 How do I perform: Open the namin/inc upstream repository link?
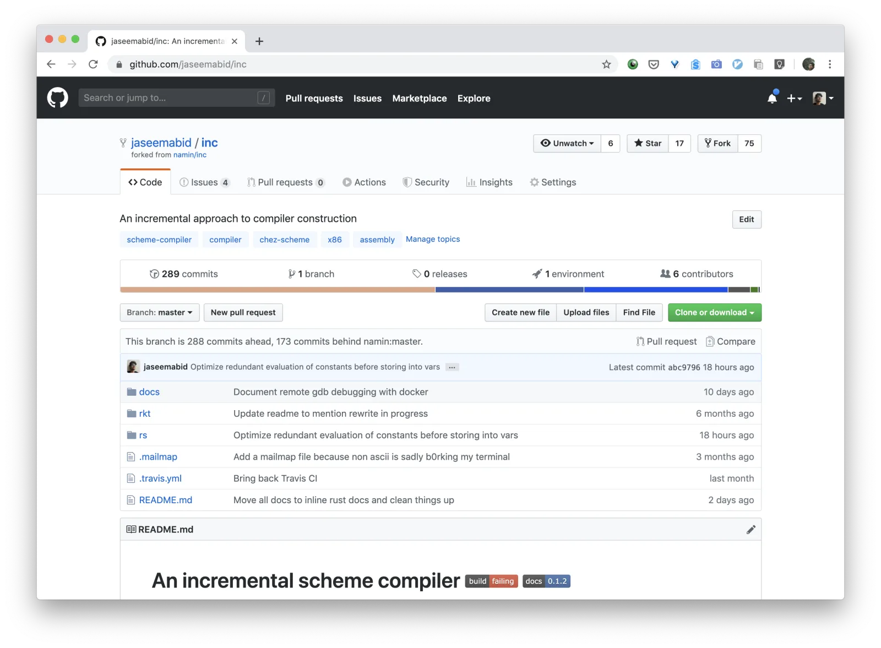click(x=190, y=155)
